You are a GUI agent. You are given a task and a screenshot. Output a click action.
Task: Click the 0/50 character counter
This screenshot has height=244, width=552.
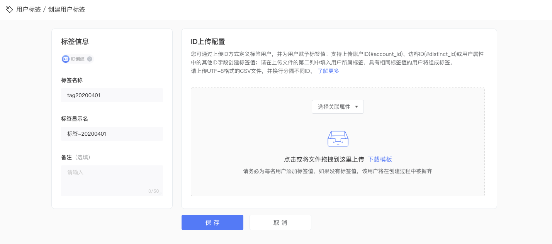coord(154,191)
